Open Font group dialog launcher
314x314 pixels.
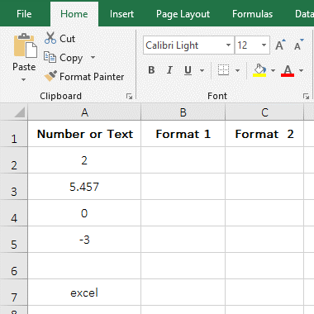[306, 96]
